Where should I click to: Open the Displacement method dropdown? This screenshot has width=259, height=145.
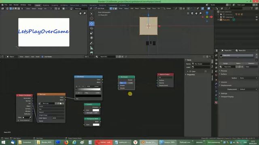click(x=248, y=89)
